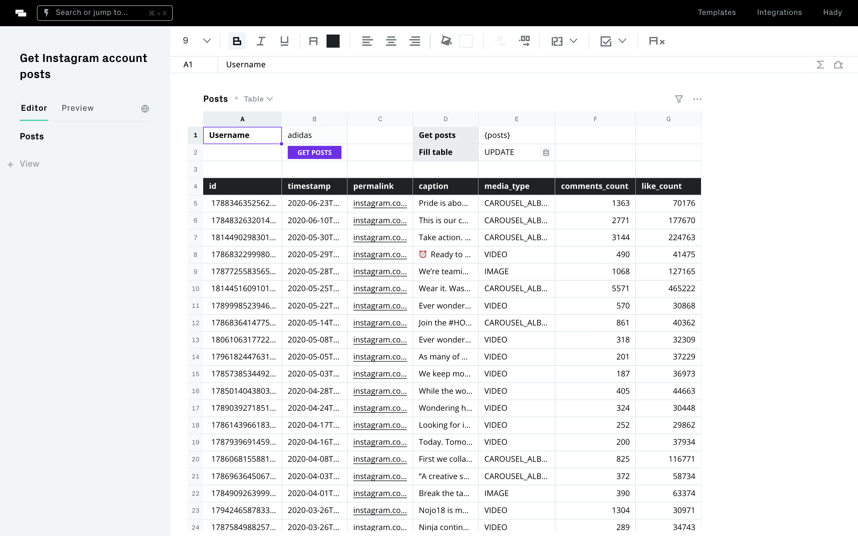Select the Fill table label cell

point(445,152)
